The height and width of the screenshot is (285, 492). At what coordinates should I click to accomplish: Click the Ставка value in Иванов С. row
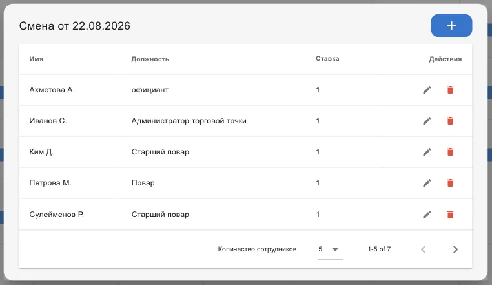pyautogui.click(x=318, y=121)
